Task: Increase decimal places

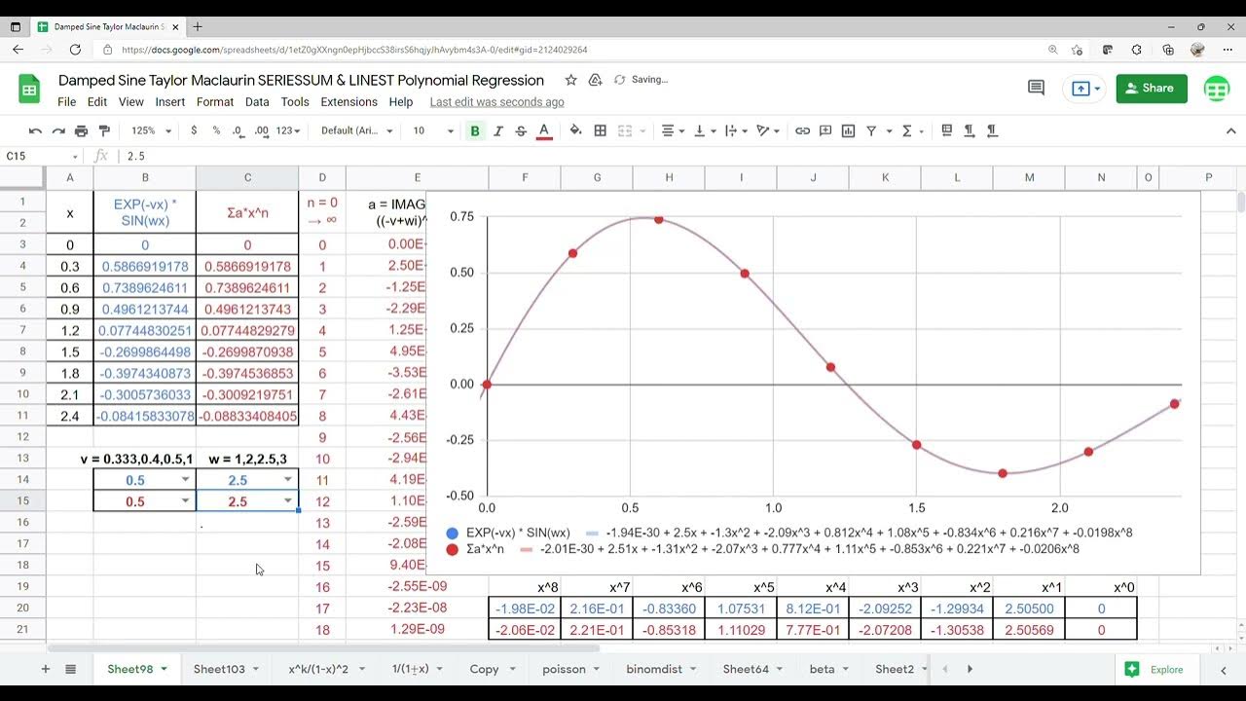Action: 262,130
